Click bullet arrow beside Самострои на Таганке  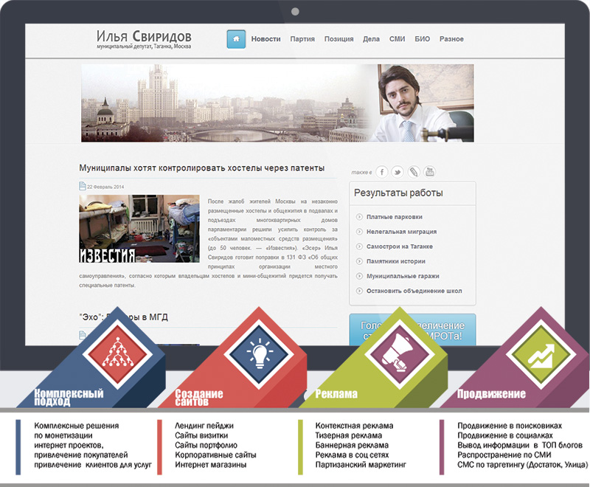359,246
